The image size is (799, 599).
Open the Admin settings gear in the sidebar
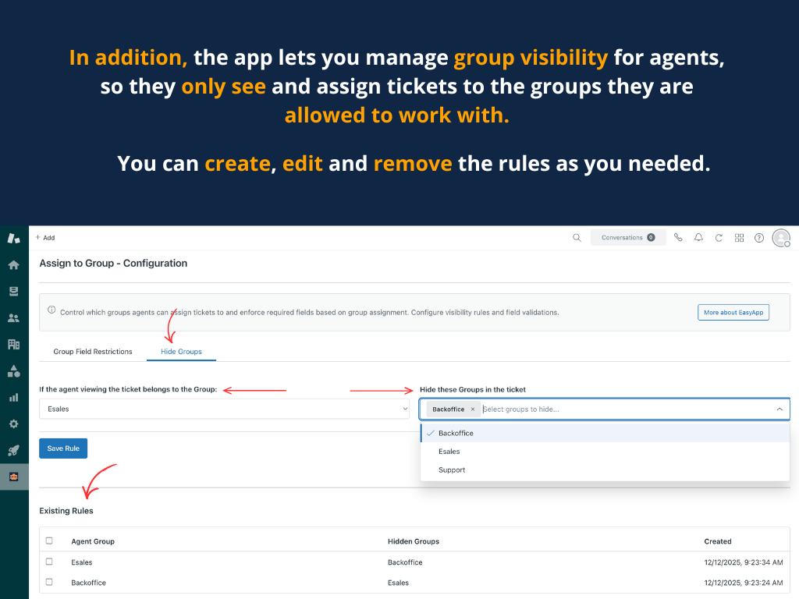[13, 424]
